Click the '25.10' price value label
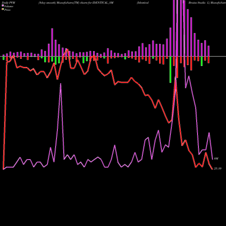 tap(218, 169)
